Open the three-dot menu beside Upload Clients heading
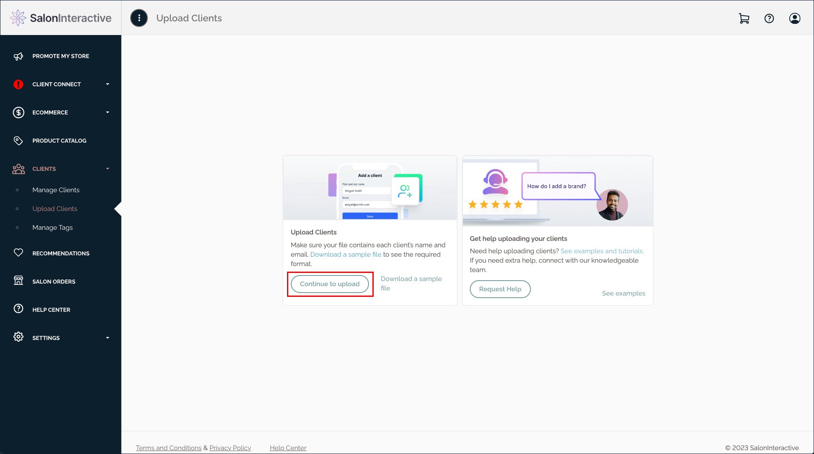This screenshot has height=454, width=814. tap(139, 18)
